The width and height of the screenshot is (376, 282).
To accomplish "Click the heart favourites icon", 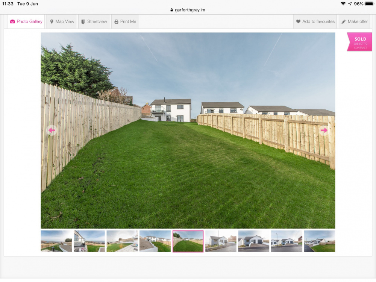I will tap(298, 21).
